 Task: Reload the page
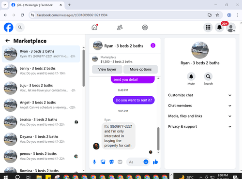point(22,15)
